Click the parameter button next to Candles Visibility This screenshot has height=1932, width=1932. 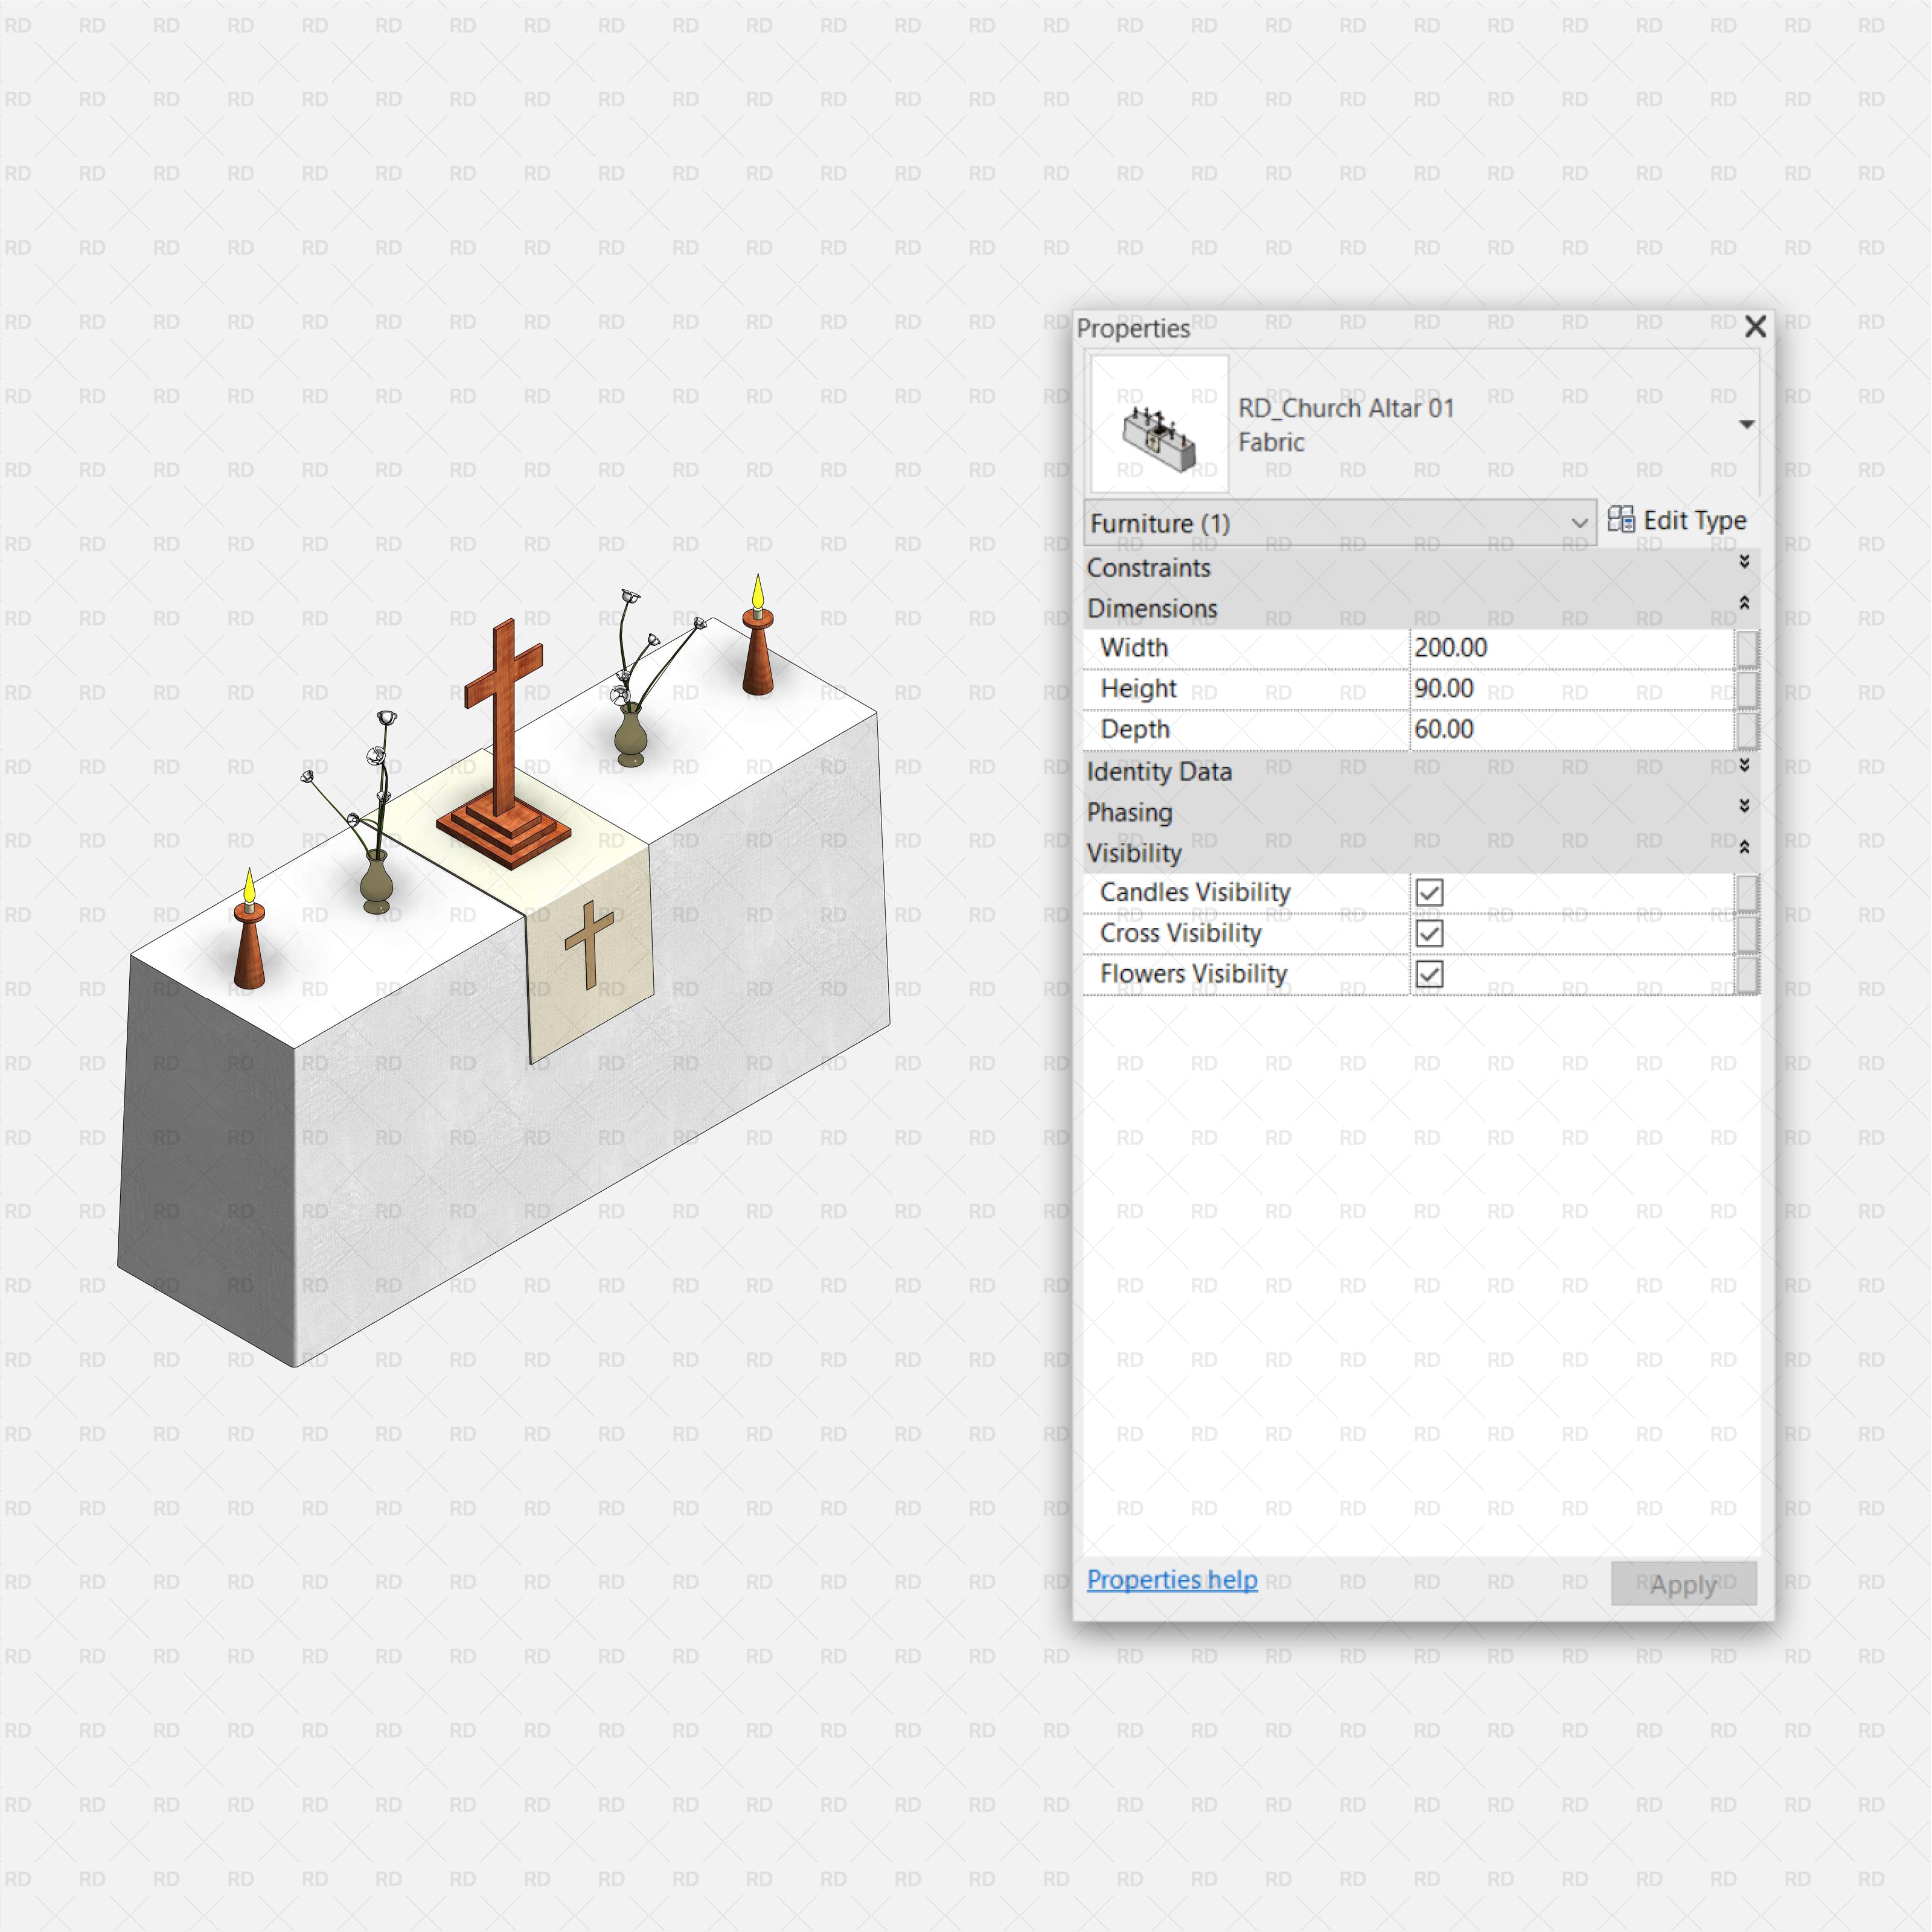[x=1748, y=893]
